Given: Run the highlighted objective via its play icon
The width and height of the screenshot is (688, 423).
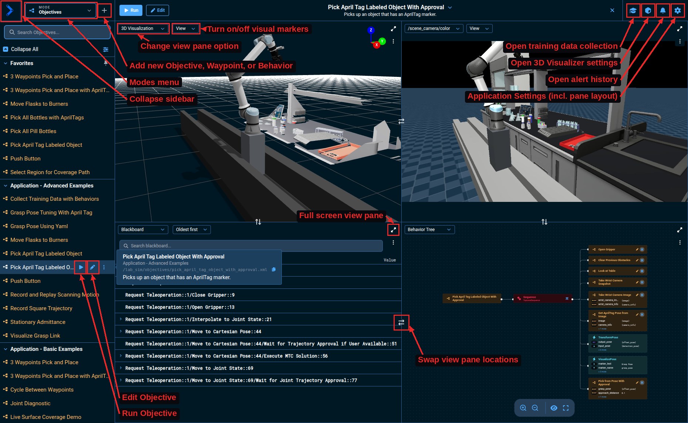Looking at the screenshot, I should click(x=81, y=267).
